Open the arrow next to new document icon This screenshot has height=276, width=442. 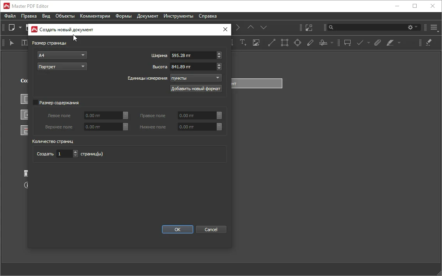pyautogui.click(x=20, y=27)
